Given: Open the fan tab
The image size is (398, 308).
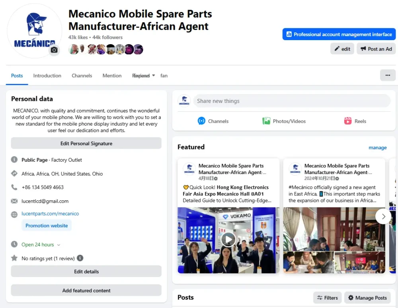Looking at the screenshot, I should point(164,76).
